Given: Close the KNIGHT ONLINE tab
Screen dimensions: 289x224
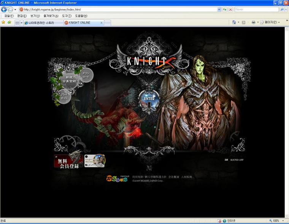Looking at the screenshot, I should pyautogui.click(x=102, y=23).
